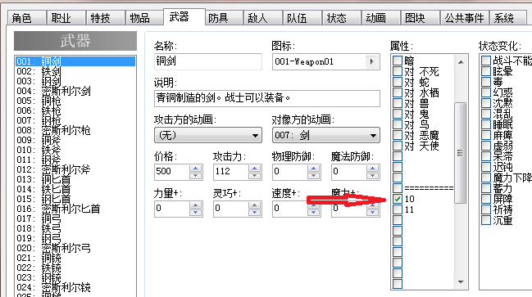532x297 pixels.
Task: Select weapon 024: 密斯利尔铳
Action: [75, 287]
